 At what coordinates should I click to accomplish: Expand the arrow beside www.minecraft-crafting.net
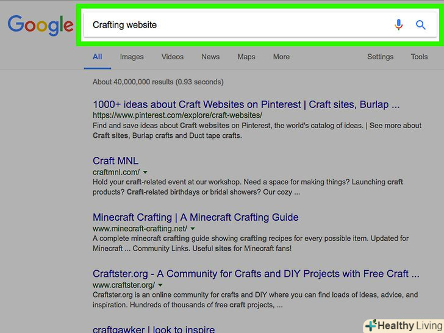click(x=193, y=229)
